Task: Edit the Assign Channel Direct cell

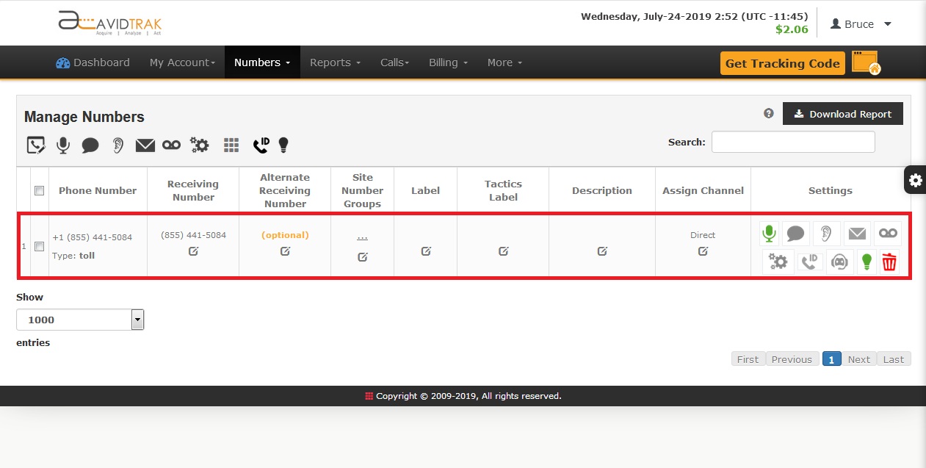Action: pos(703,251)
